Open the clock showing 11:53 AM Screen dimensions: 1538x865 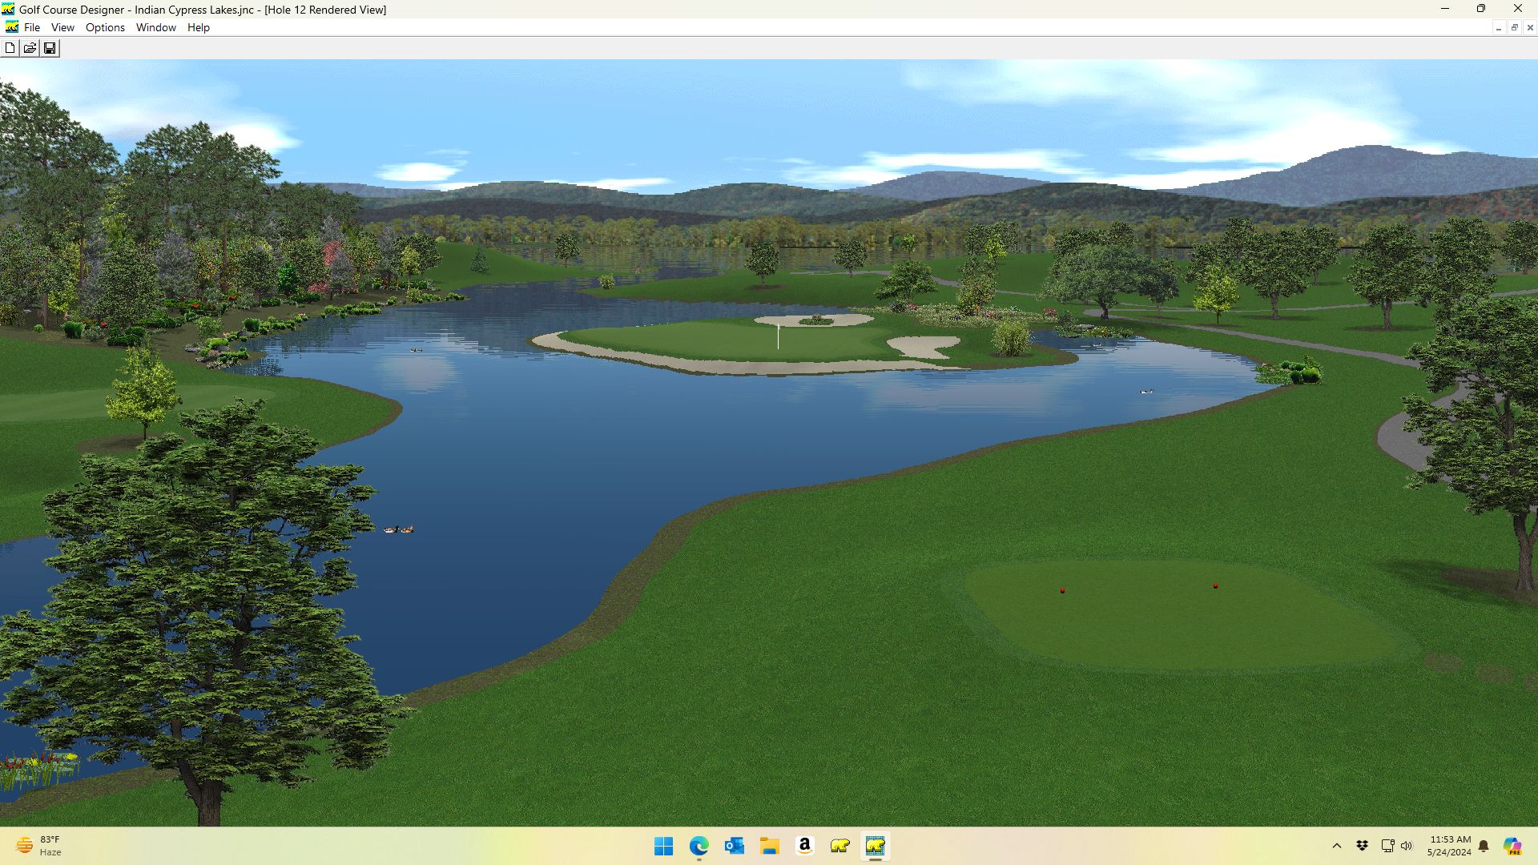(1450, 846)
